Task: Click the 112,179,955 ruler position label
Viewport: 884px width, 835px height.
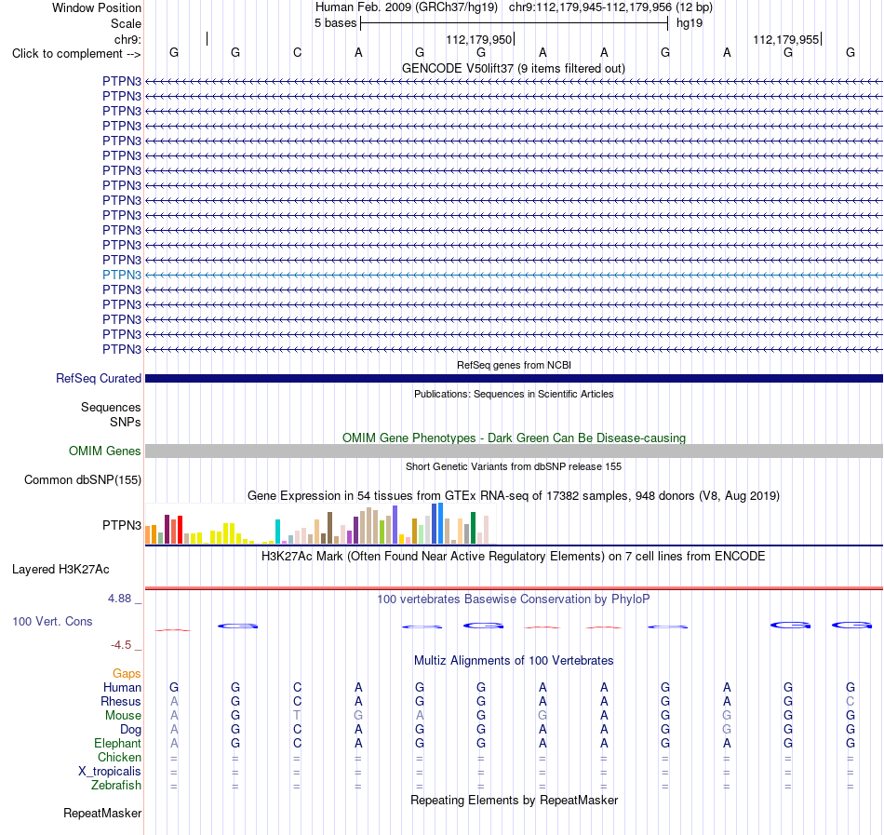Action: coord(786,39)
